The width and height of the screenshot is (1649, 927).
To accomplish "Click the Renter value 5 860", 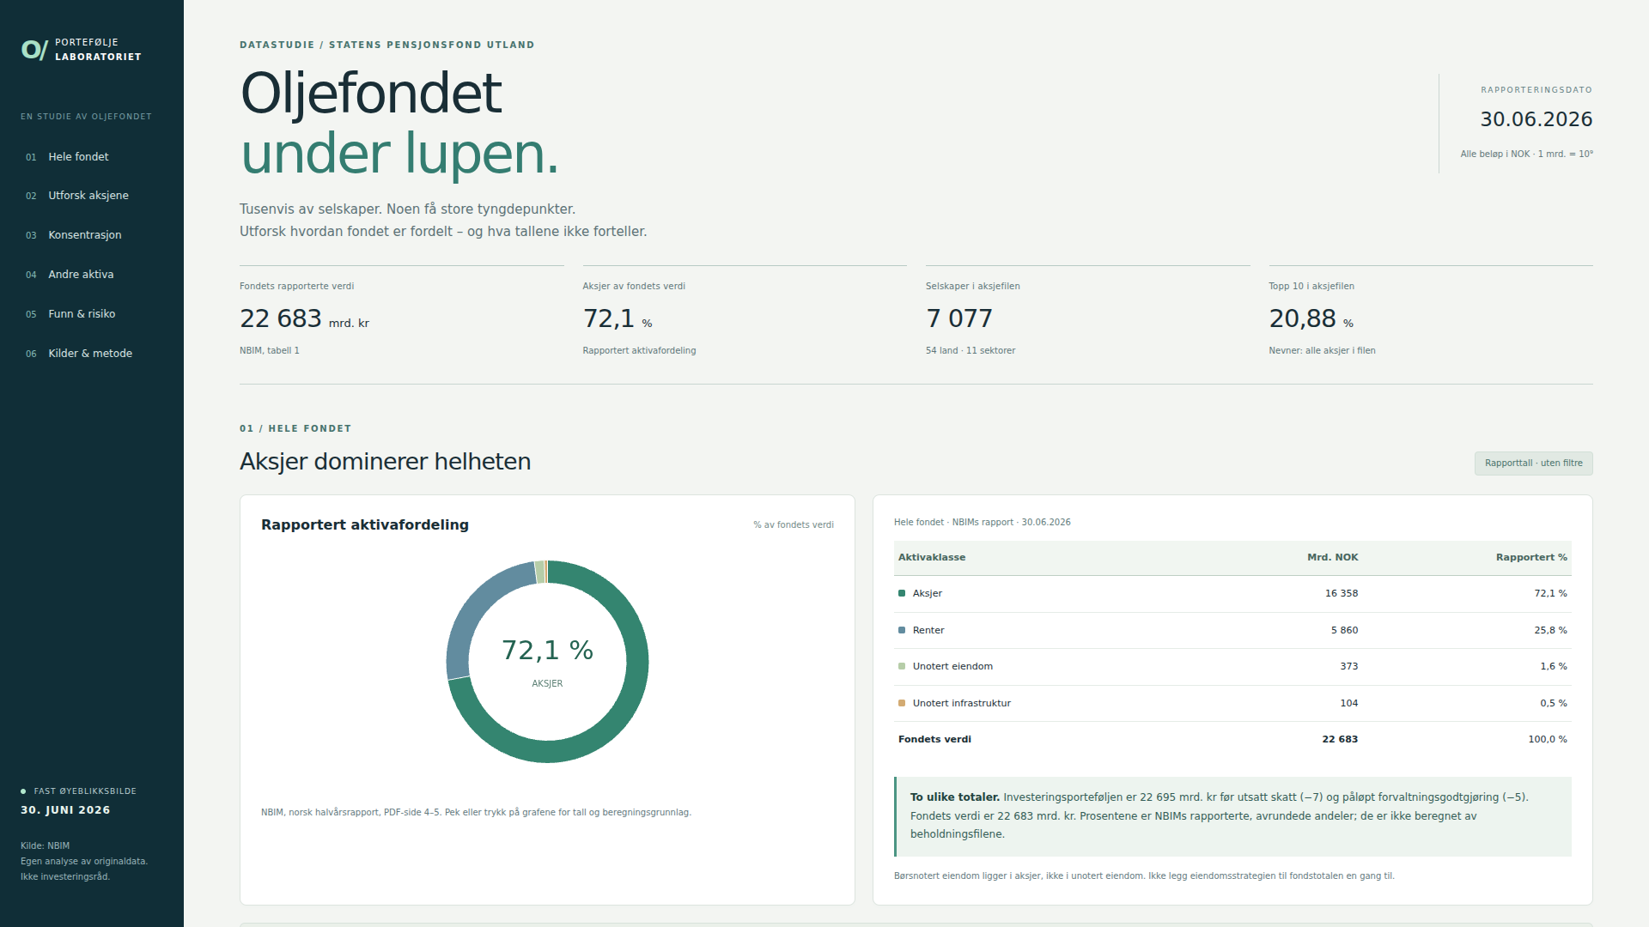I will click(1344, 630).
